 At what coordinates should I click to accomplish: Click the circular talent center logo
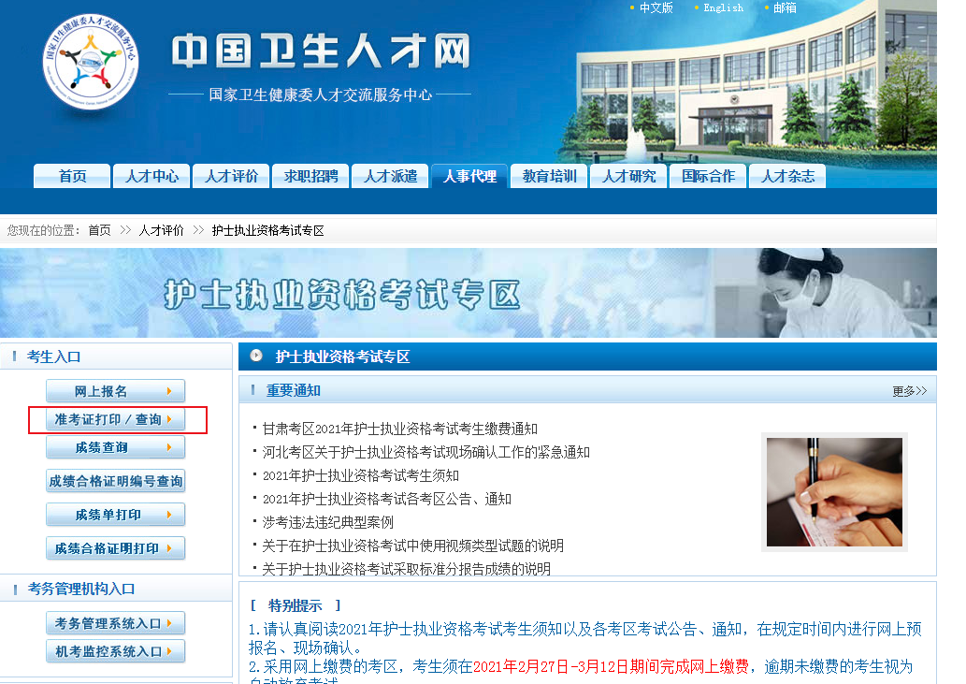pos(91,62)
